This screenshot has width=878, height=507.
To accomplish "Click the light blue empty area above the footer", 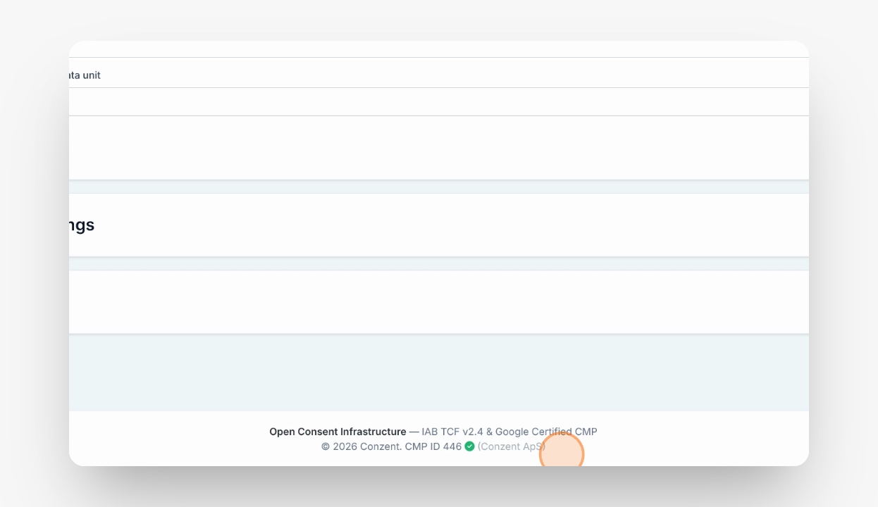I will point(439,373).
